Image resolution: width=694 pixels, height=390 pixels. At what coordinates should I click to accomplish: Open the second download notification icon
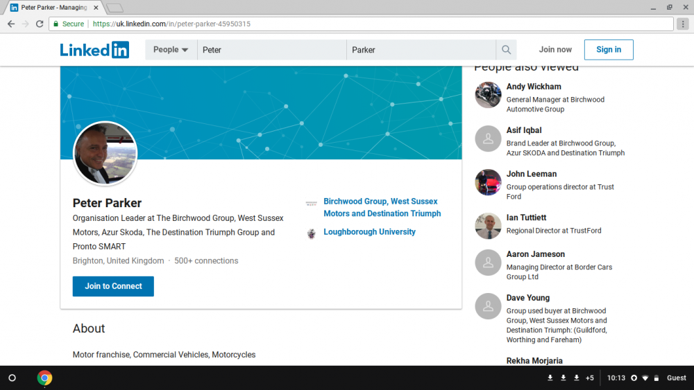click(x=564, y=378)
